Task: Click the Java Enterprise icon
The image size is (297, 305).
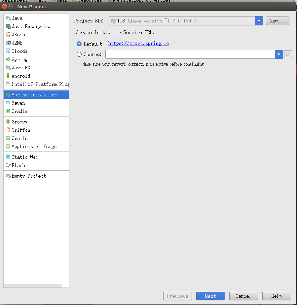Action: [x=8, y=26]
